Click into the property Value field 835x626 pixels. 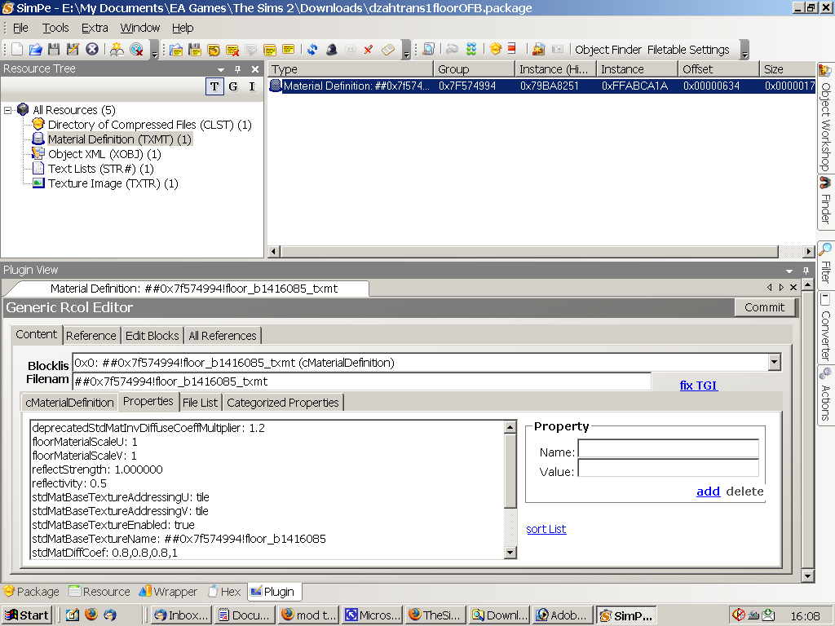(669, 468)
